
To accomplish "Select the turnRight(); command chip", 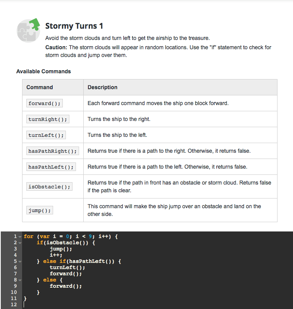I will coord(48,119).
